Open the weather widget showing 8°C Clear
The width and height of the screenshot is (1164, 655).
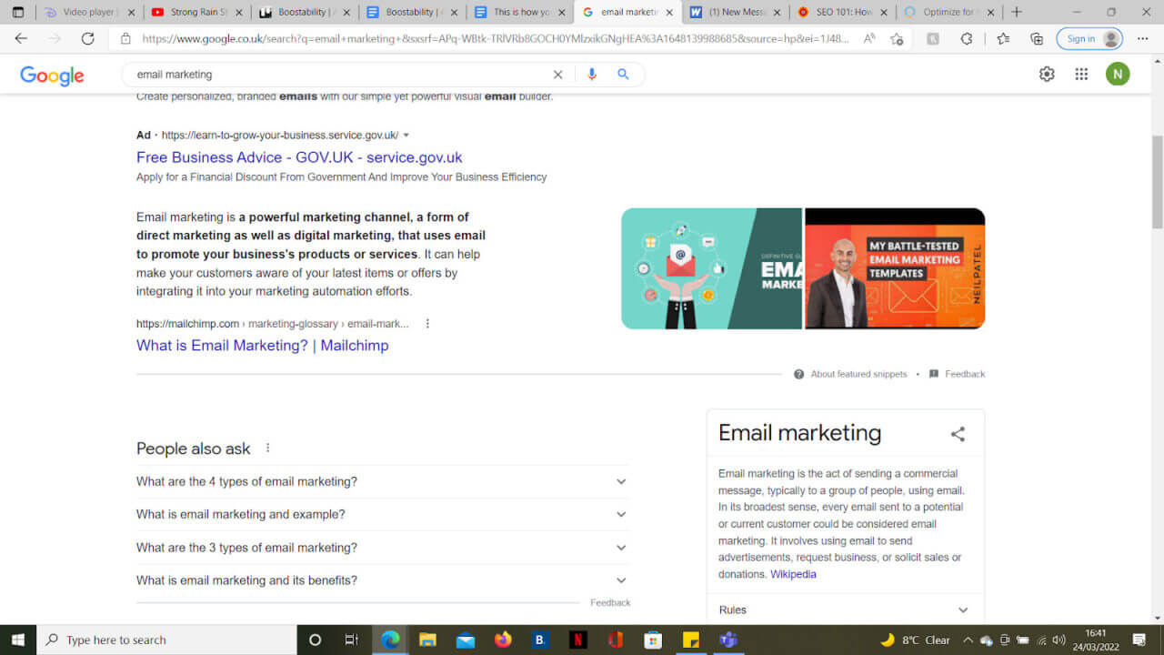[915, 640]
